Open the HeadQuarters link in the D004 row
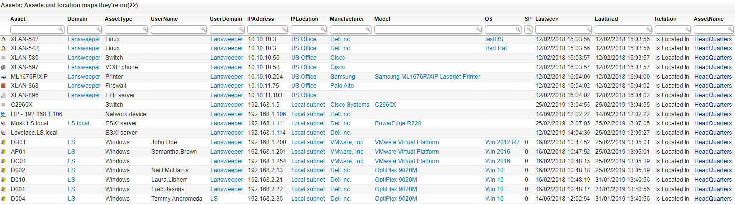735x204 pixels. tap(713, 199)
